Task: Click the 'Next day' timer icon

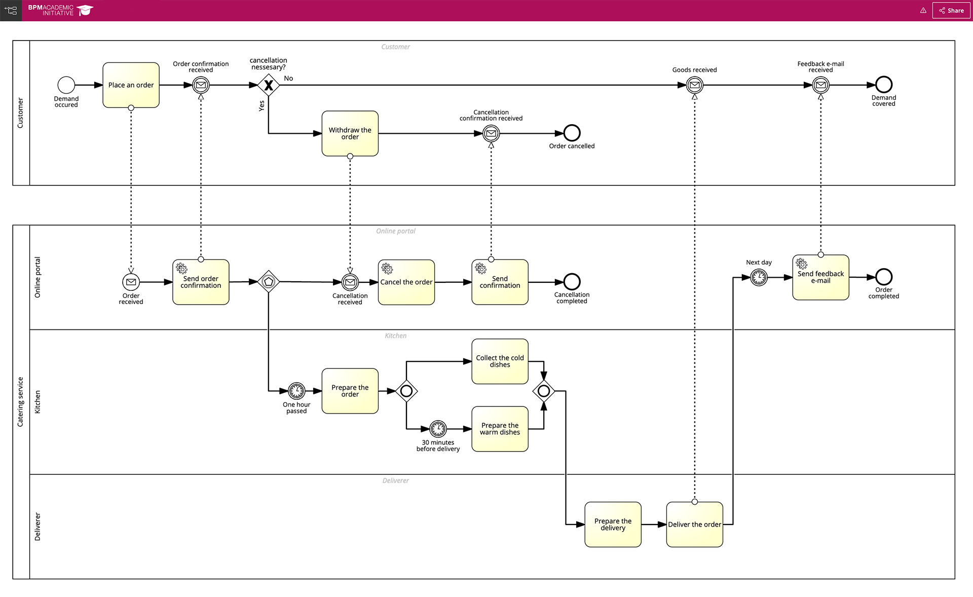Action: pyautogui.click(x=758, y=278)
